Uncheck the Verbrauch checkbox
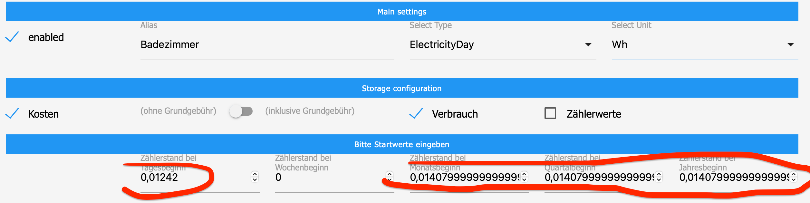This screenshot has height=203, width=810. 416,114
